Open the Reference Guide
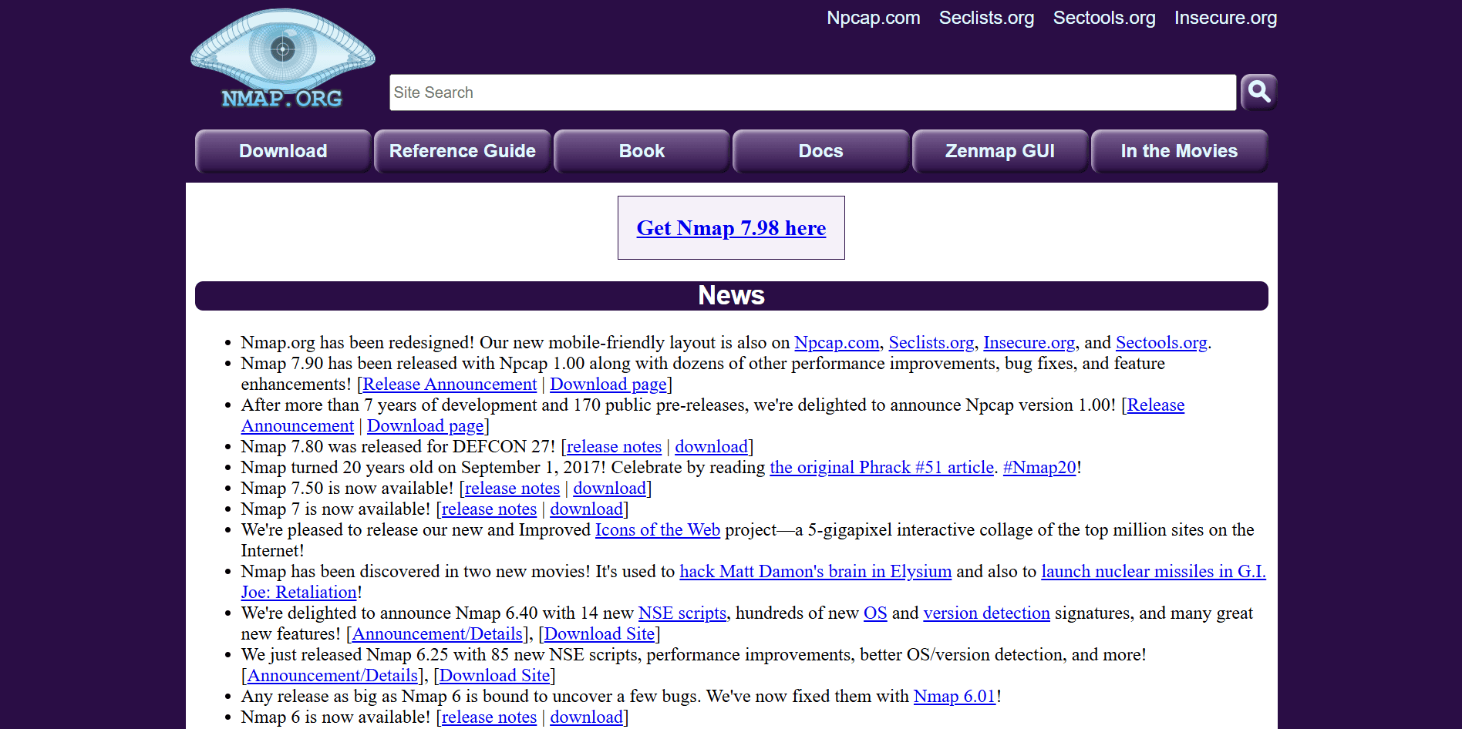This screenshot has width=1462, height=729. pyautogui.click(x=462, y=151)
